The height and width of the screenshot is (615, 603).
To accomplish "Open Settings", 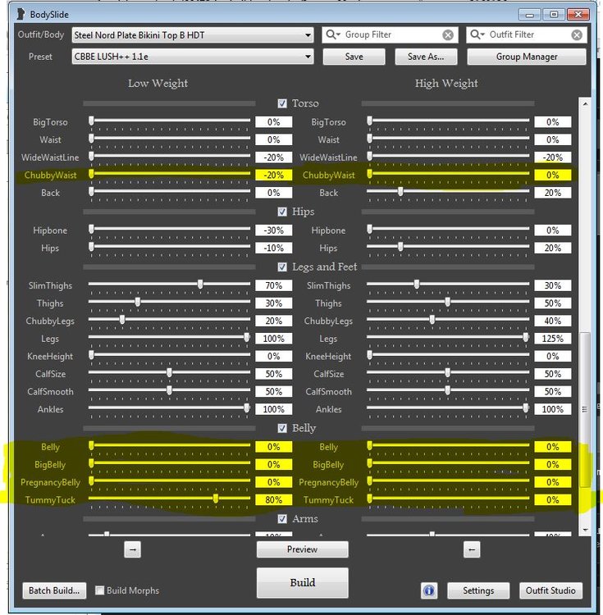I will click(x=478, y=590).
